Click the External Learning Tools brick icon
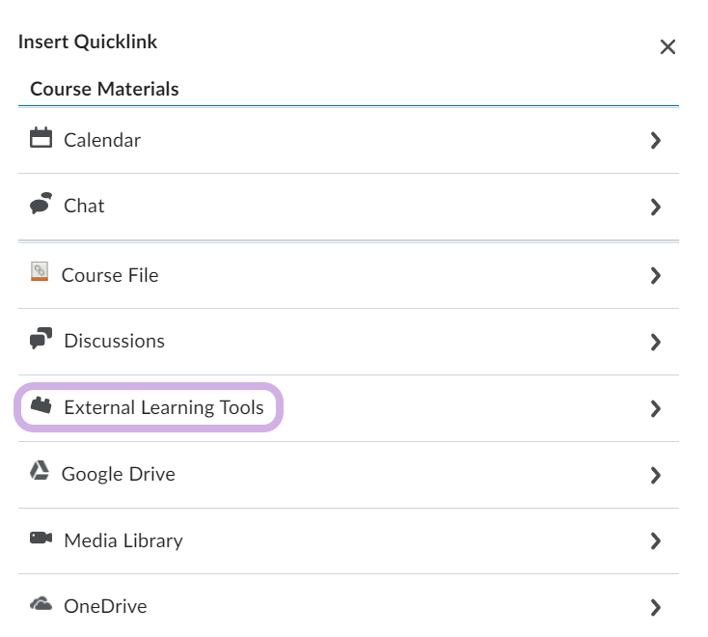708x637 pixels. tap(41, 406)
